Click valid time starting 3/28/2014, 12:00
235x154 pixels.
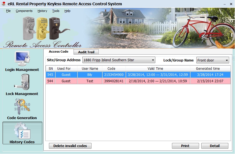(x=158, y=75)
